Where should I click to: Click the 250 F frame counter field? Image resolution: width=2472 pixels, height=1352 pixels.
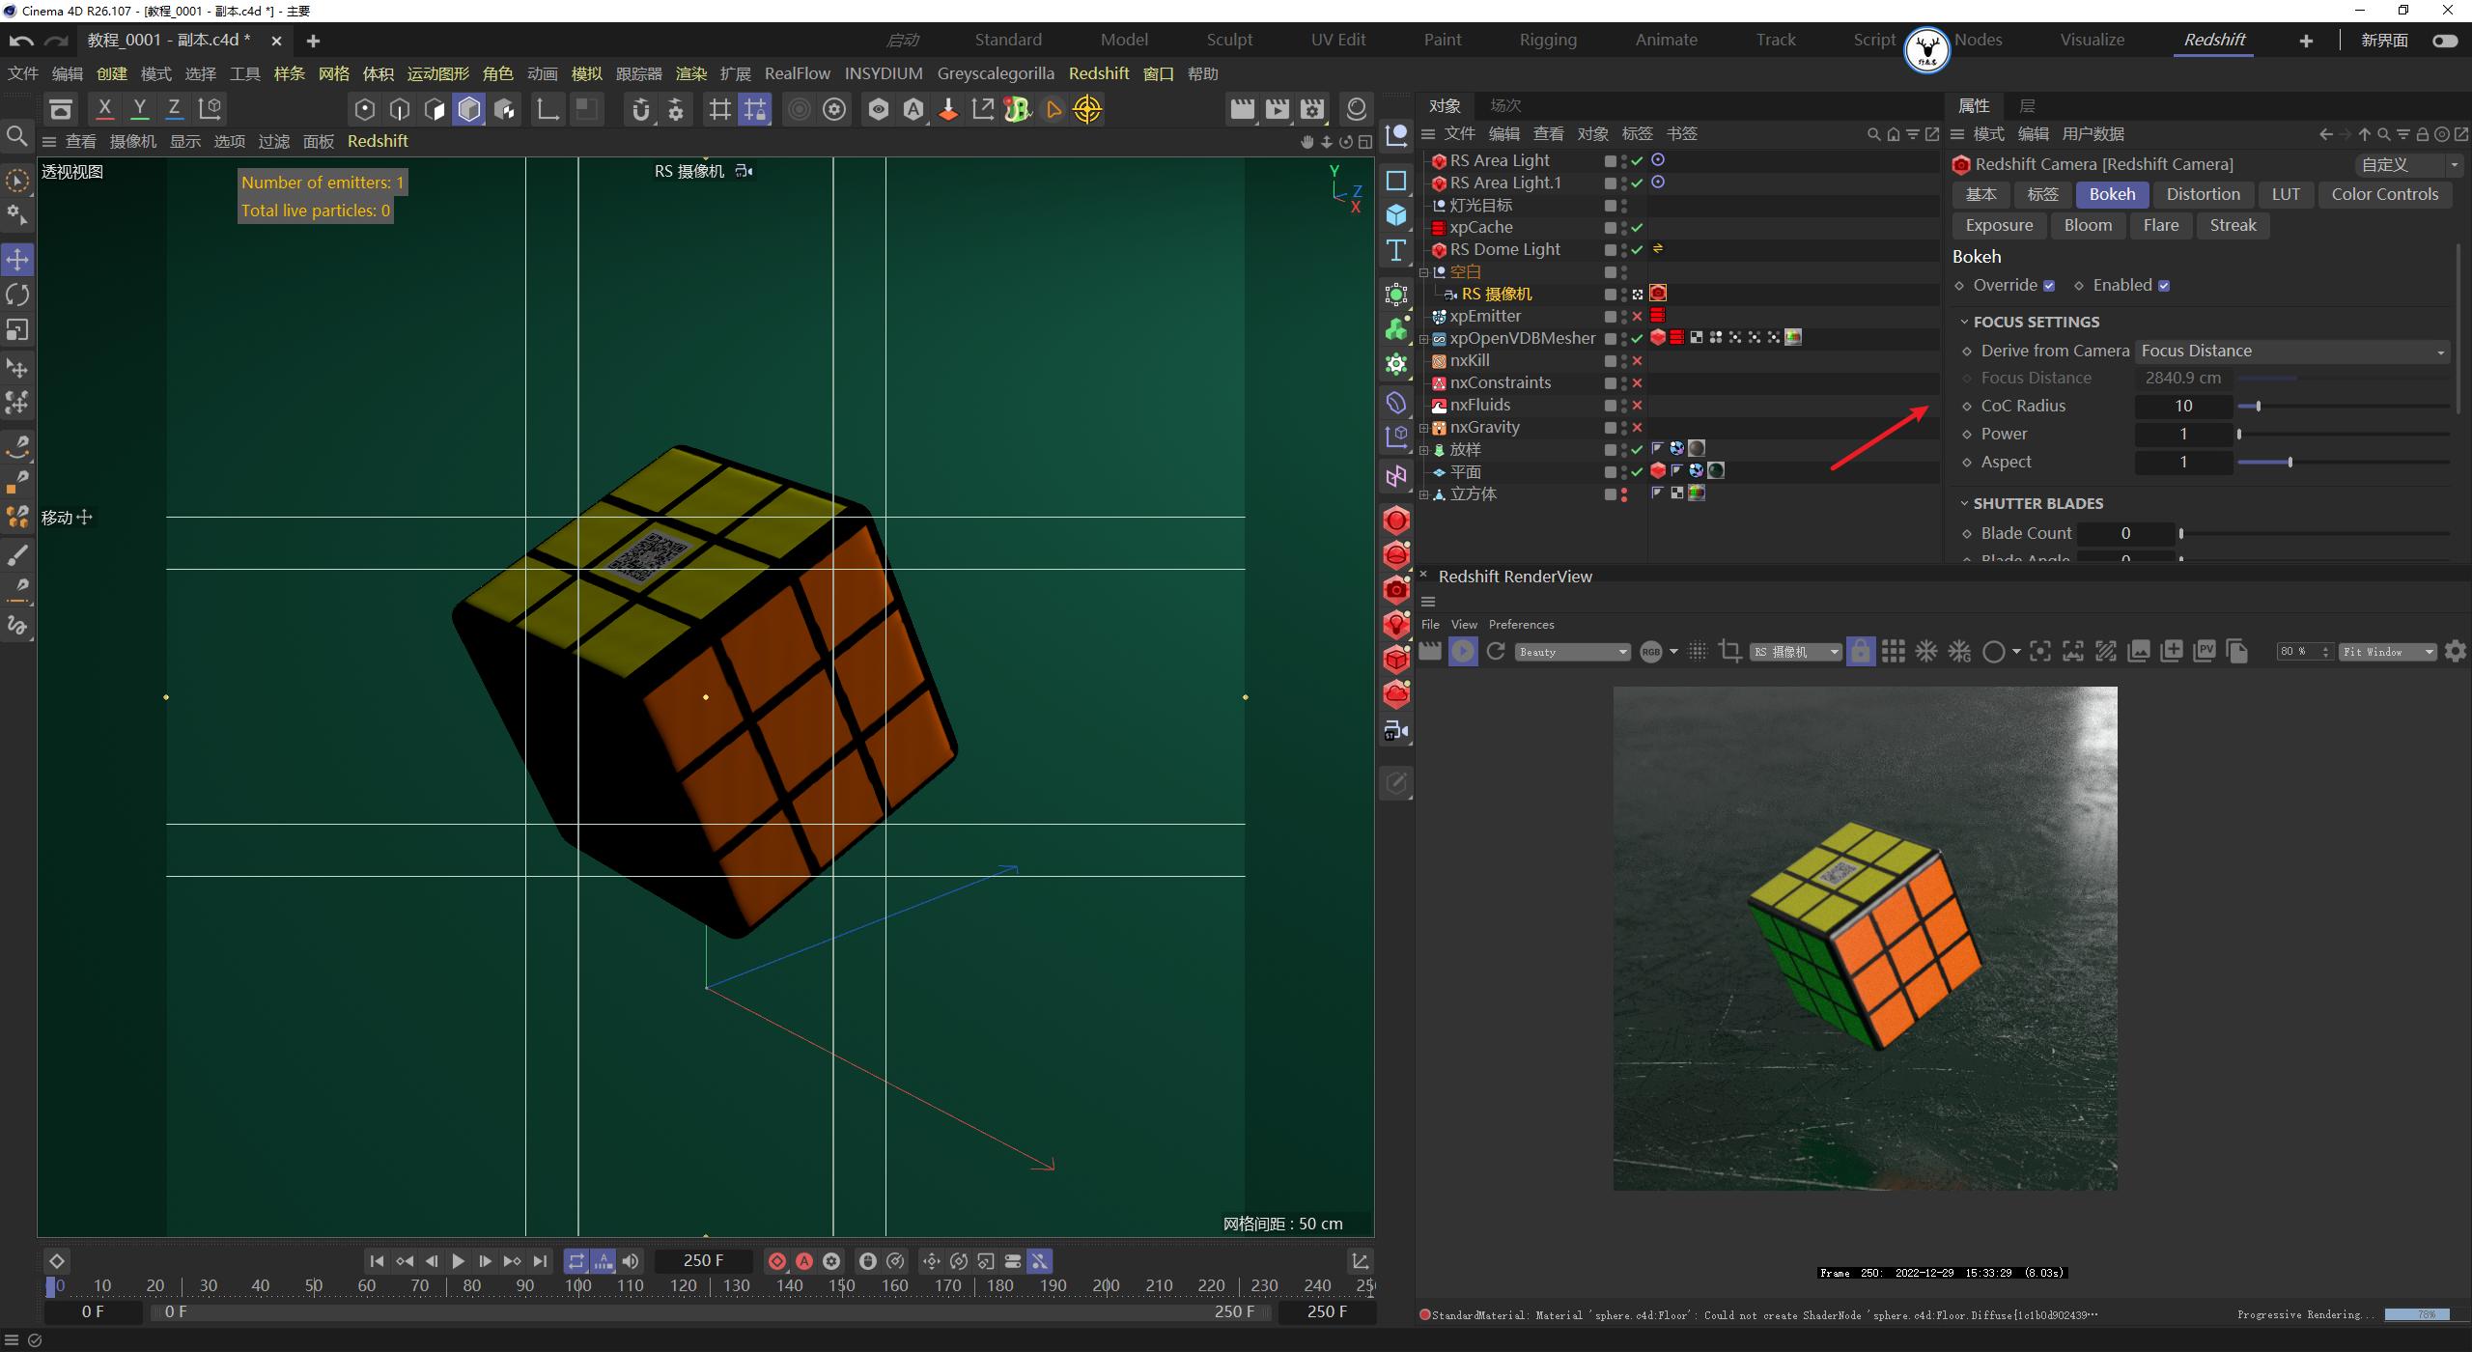pos(704,1260)
